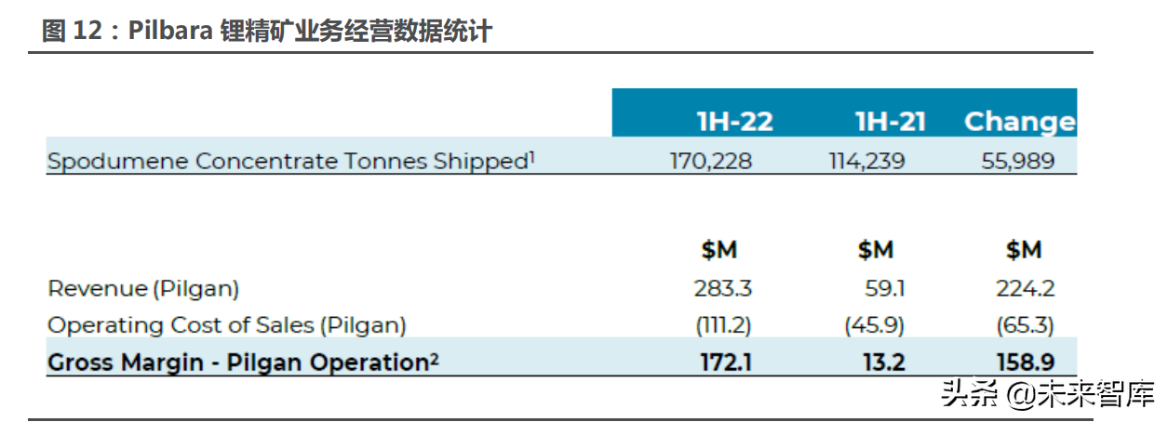Select the (111.2) cost figure
1168x422 pixels.
pos(723,326)
